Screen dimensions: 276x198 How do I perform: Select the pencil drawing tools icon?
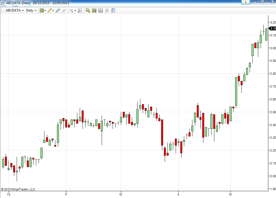[x=50, y=11]
